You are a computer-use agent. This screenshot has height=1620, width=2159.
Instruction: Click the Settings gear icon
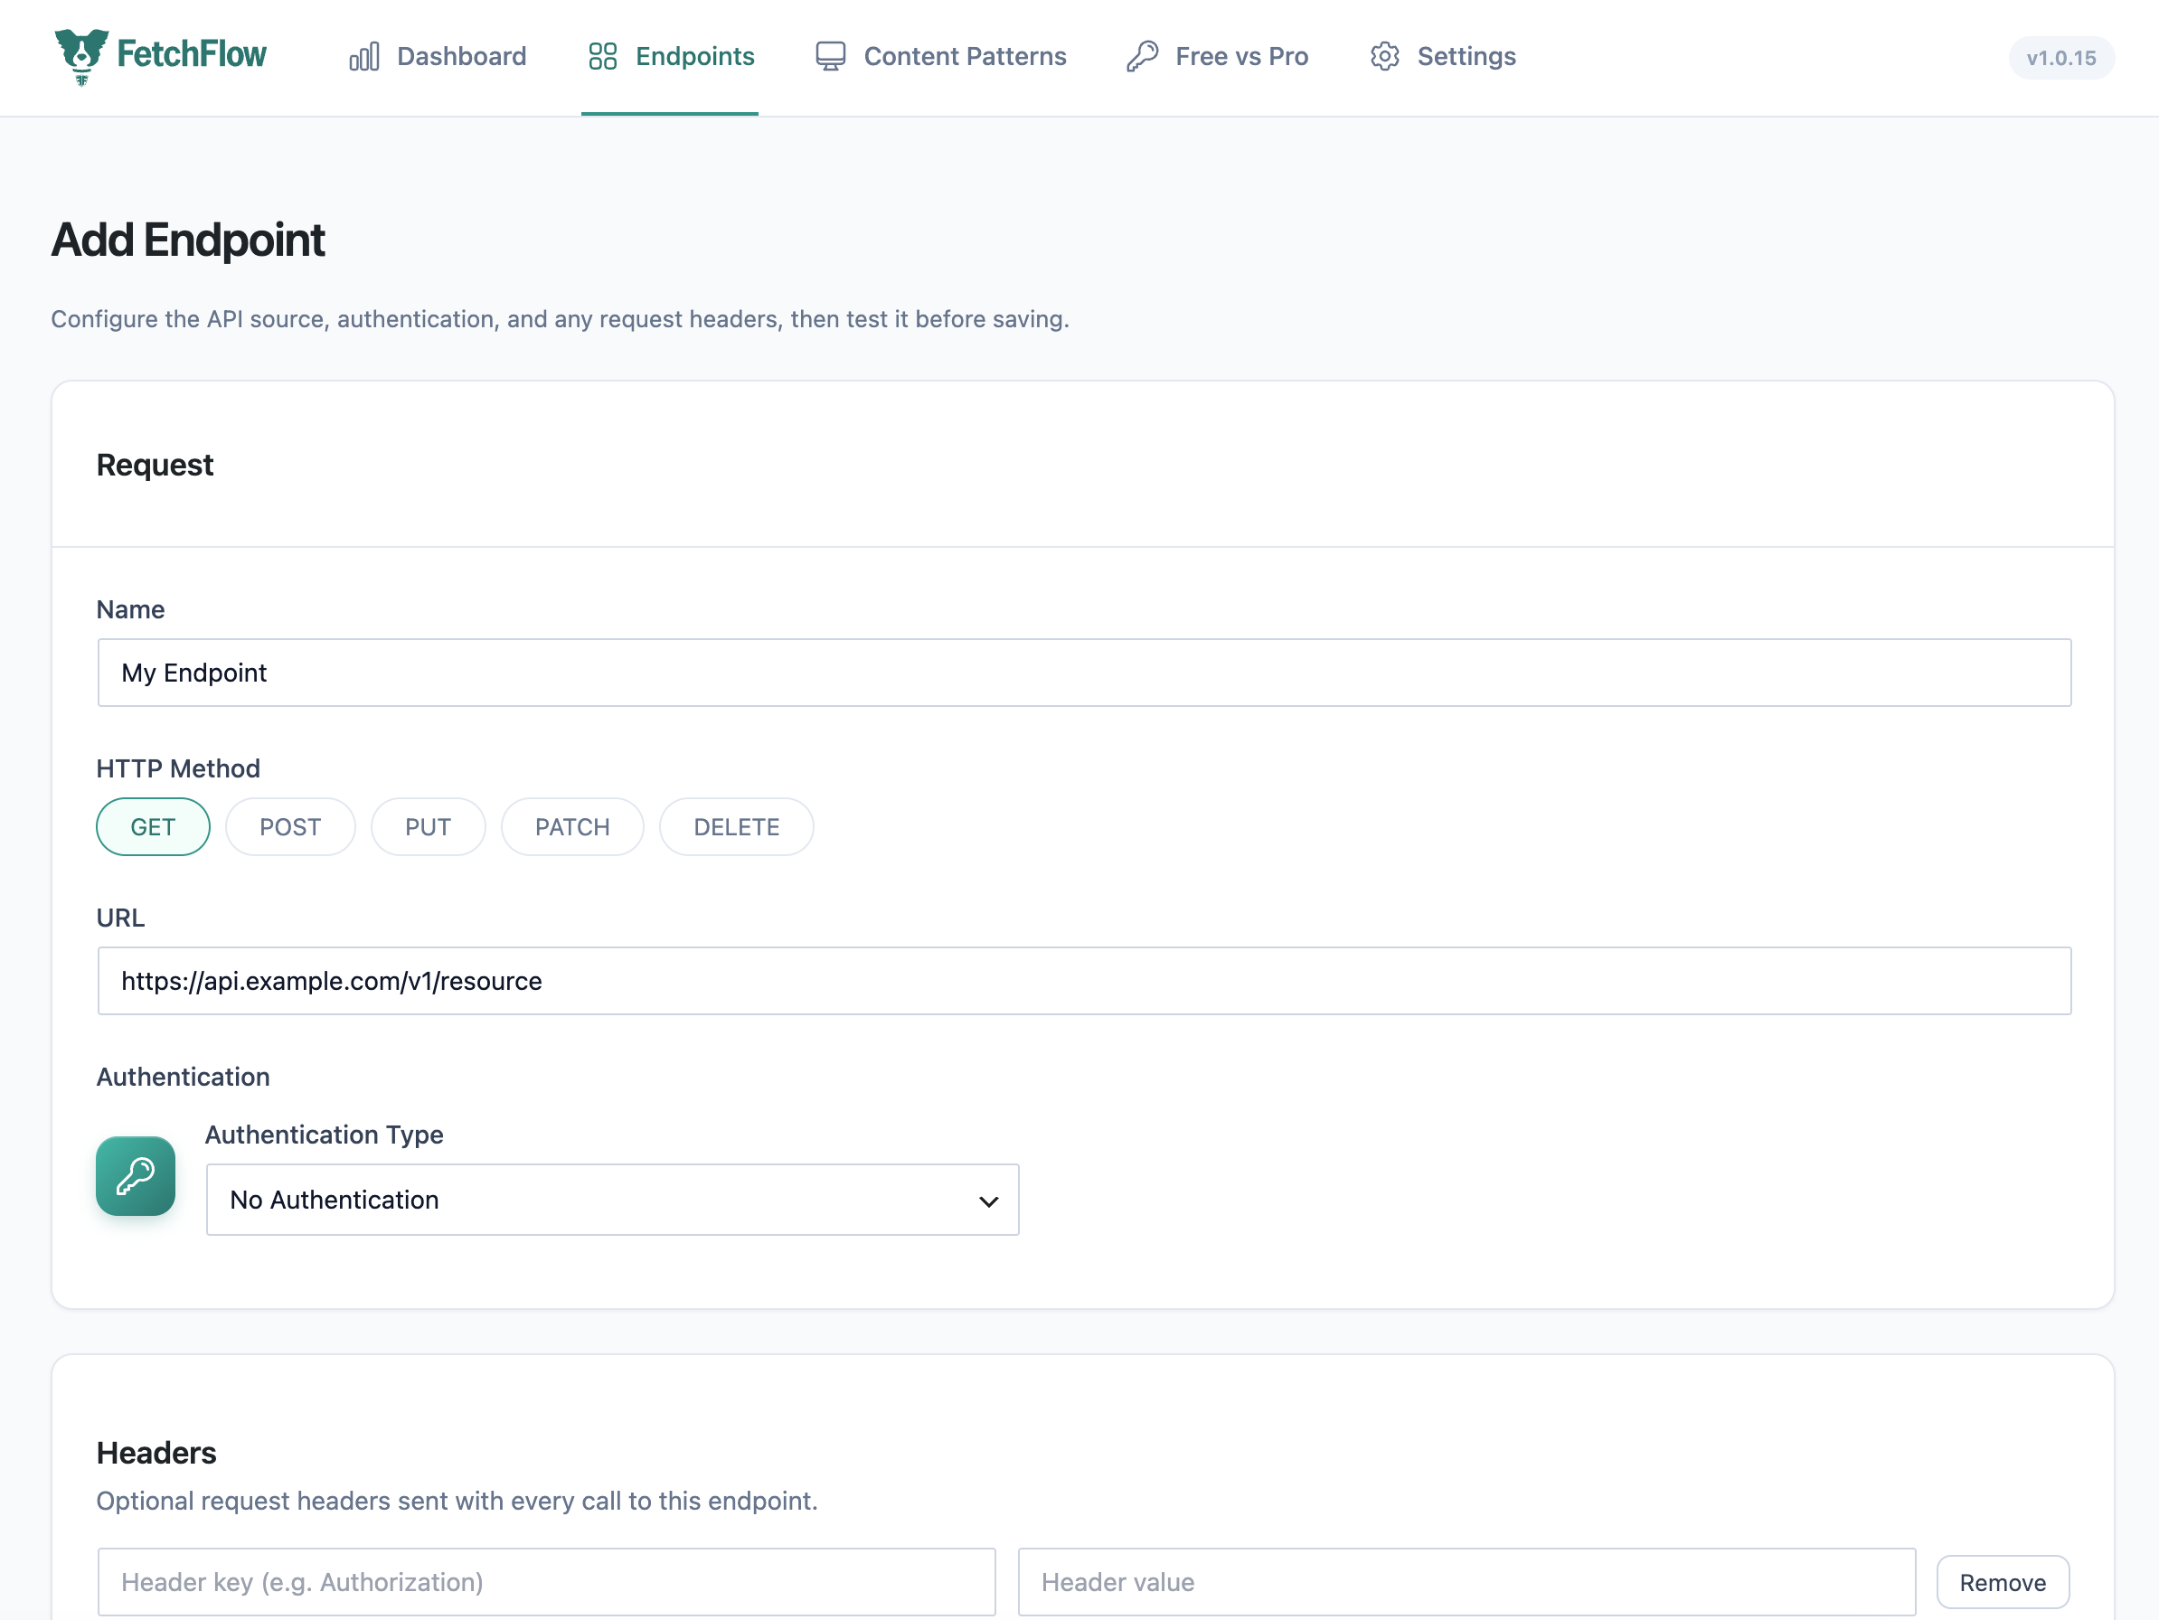click(1385, 57)
